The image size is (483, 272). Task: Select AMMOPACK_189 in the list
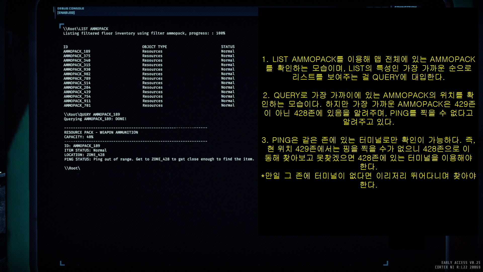(x=77, y=51)
